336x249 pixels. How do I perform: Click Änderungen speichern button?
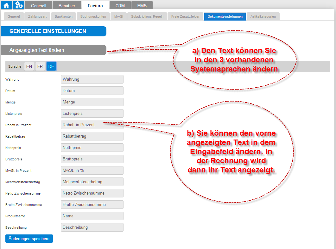point(29,239)
